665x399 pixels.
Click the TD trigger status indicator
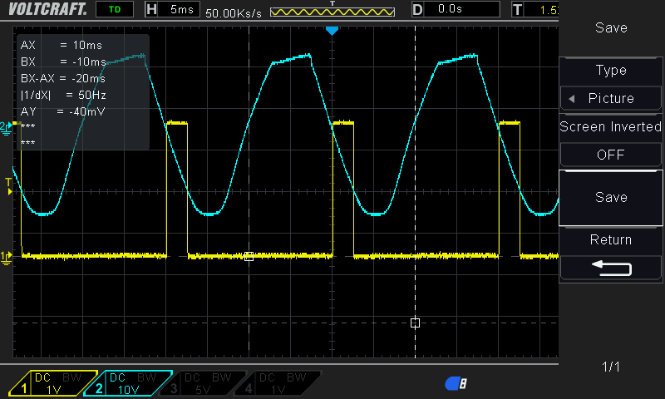click(x=114, y=10)
